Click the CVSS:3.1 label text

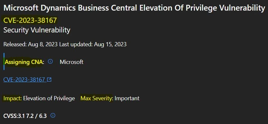pyautogui.click(x=14, y=116)
